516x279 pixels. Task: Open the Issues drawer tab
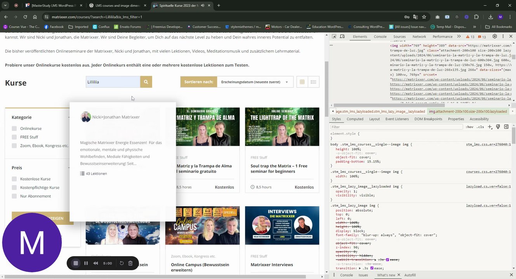click(363, 275)
